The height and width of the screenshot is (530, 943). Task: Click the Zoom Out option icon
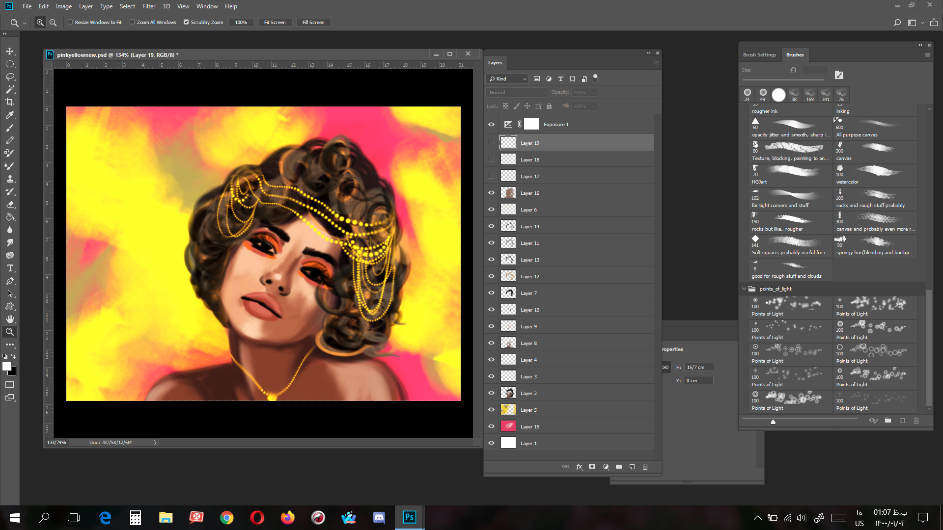pyautogui.click(x=53, y=23)
